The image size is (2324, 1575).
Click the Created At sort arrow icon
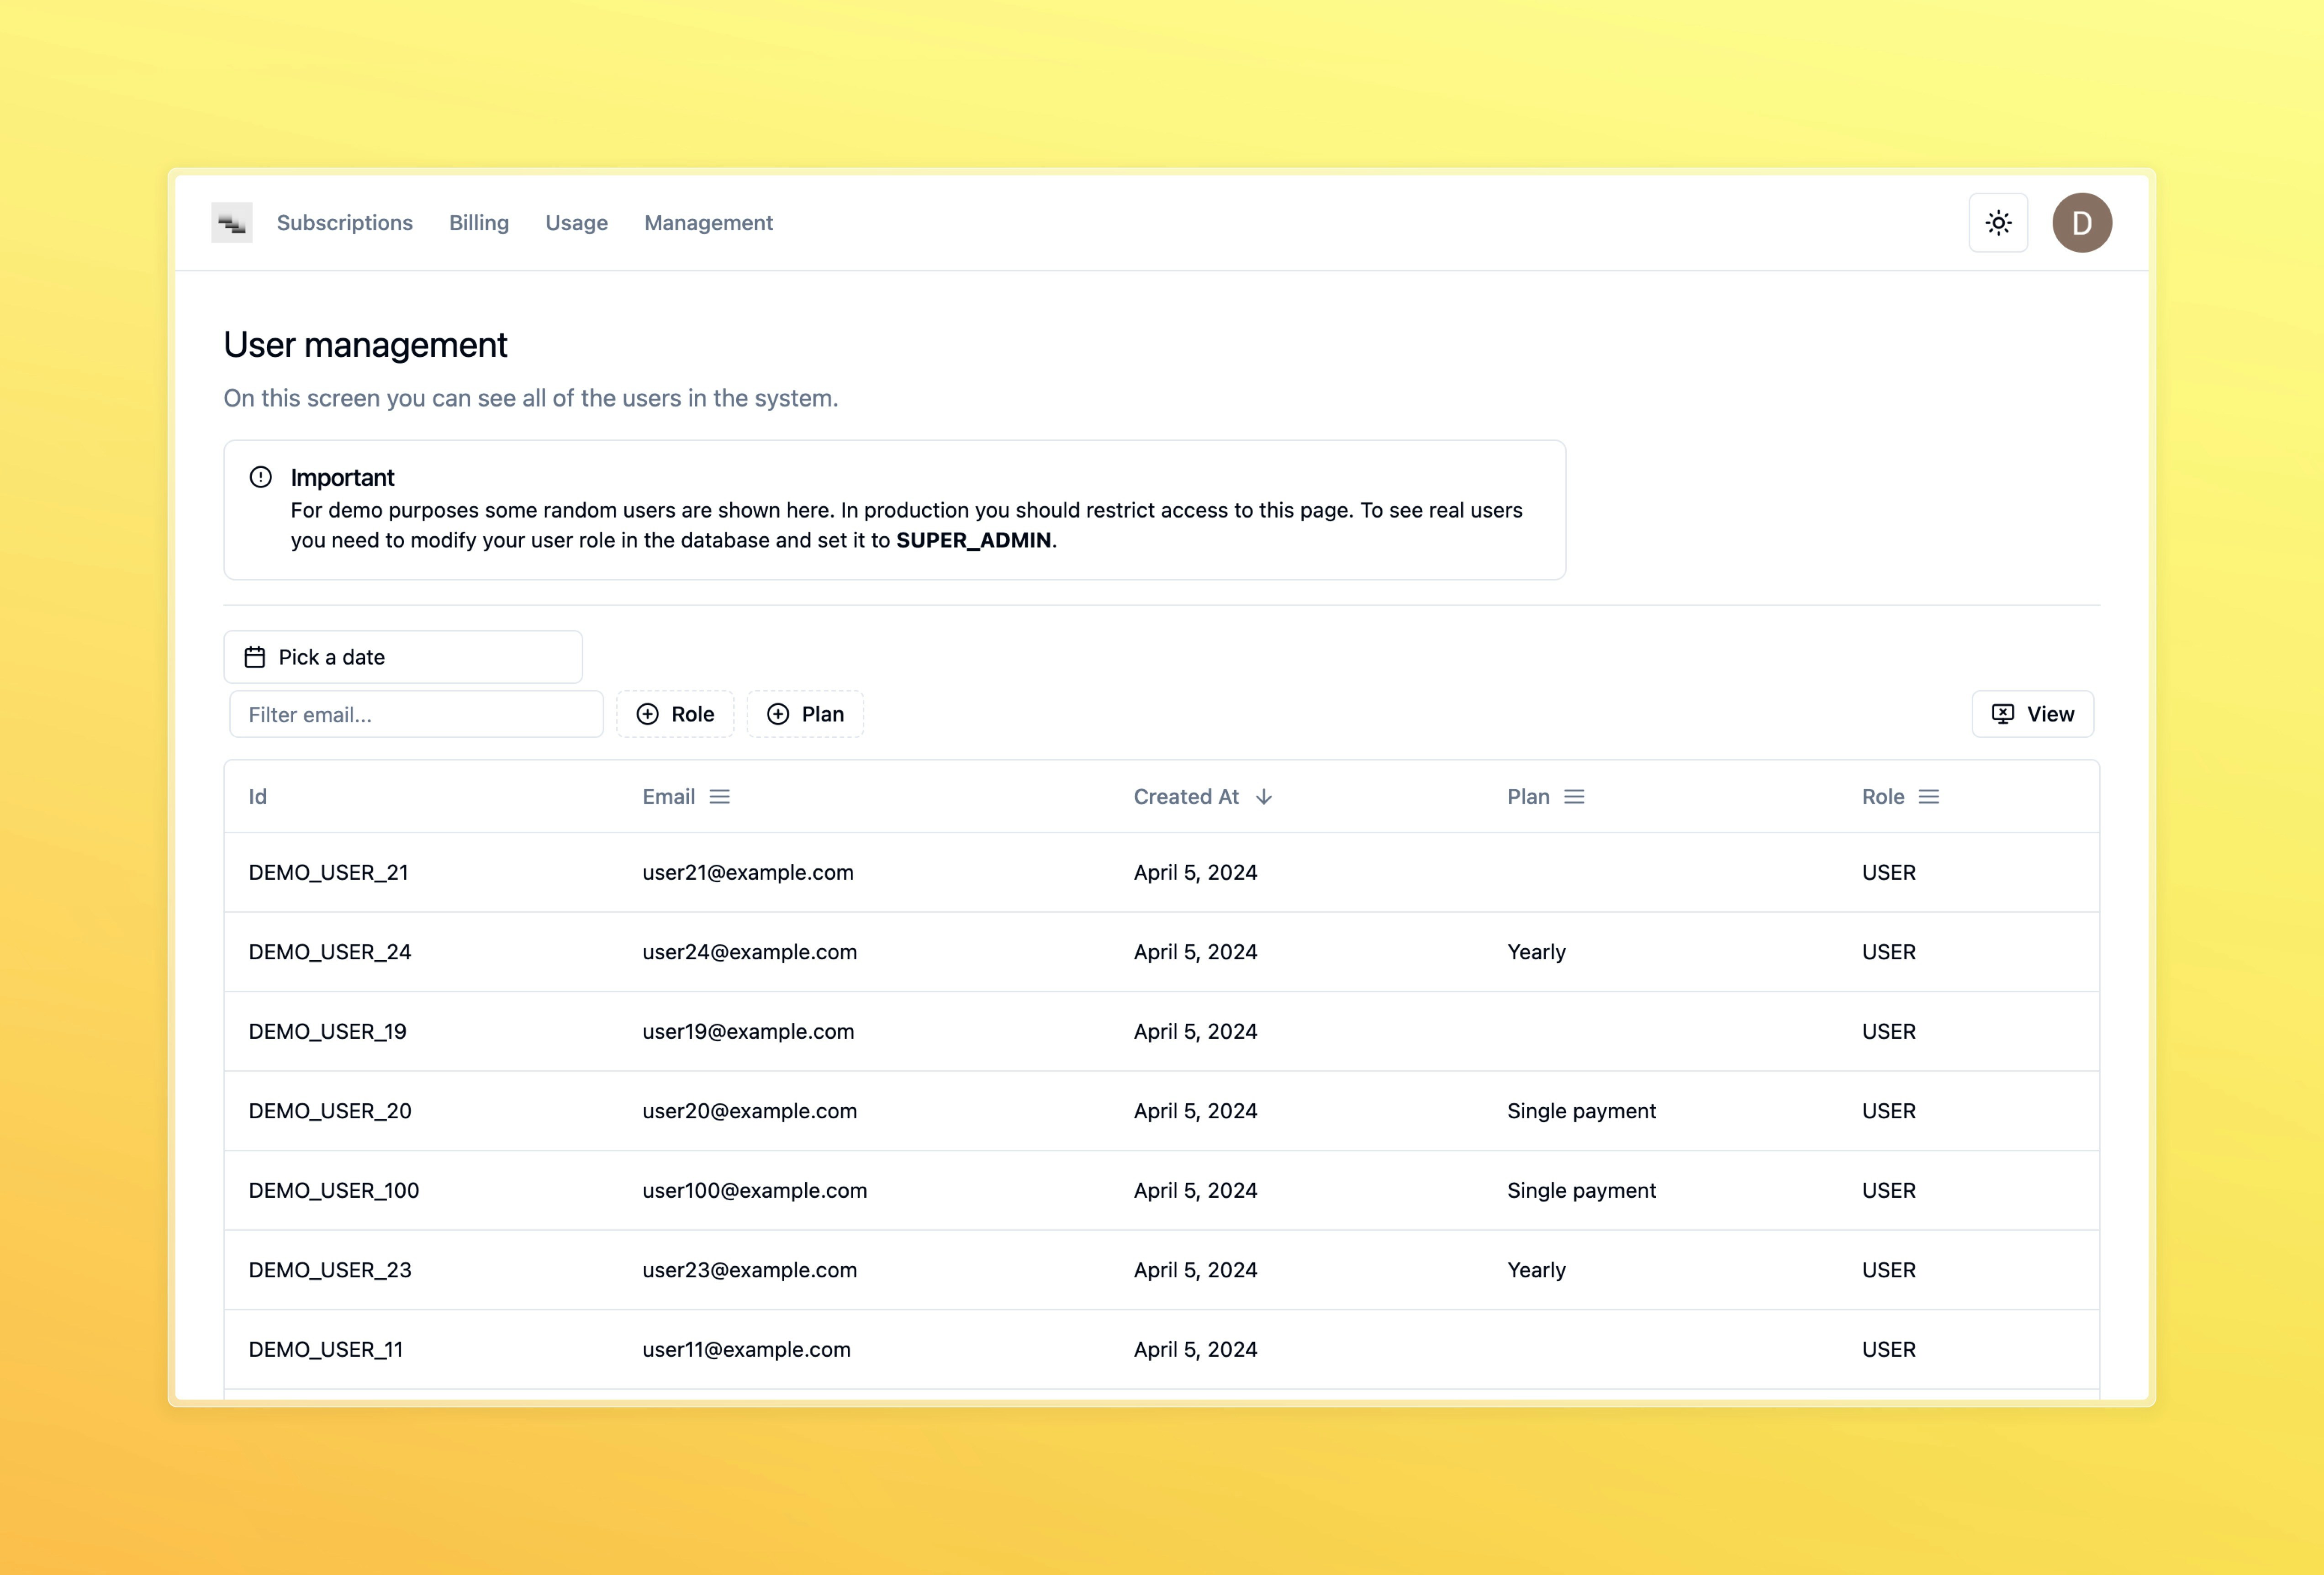point(1263,797)
